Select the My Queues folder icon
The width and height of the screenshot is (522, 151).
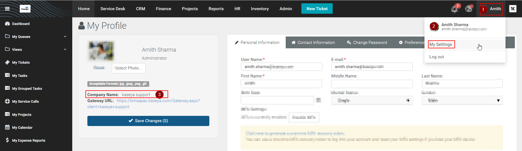click(x=7, y=36)
